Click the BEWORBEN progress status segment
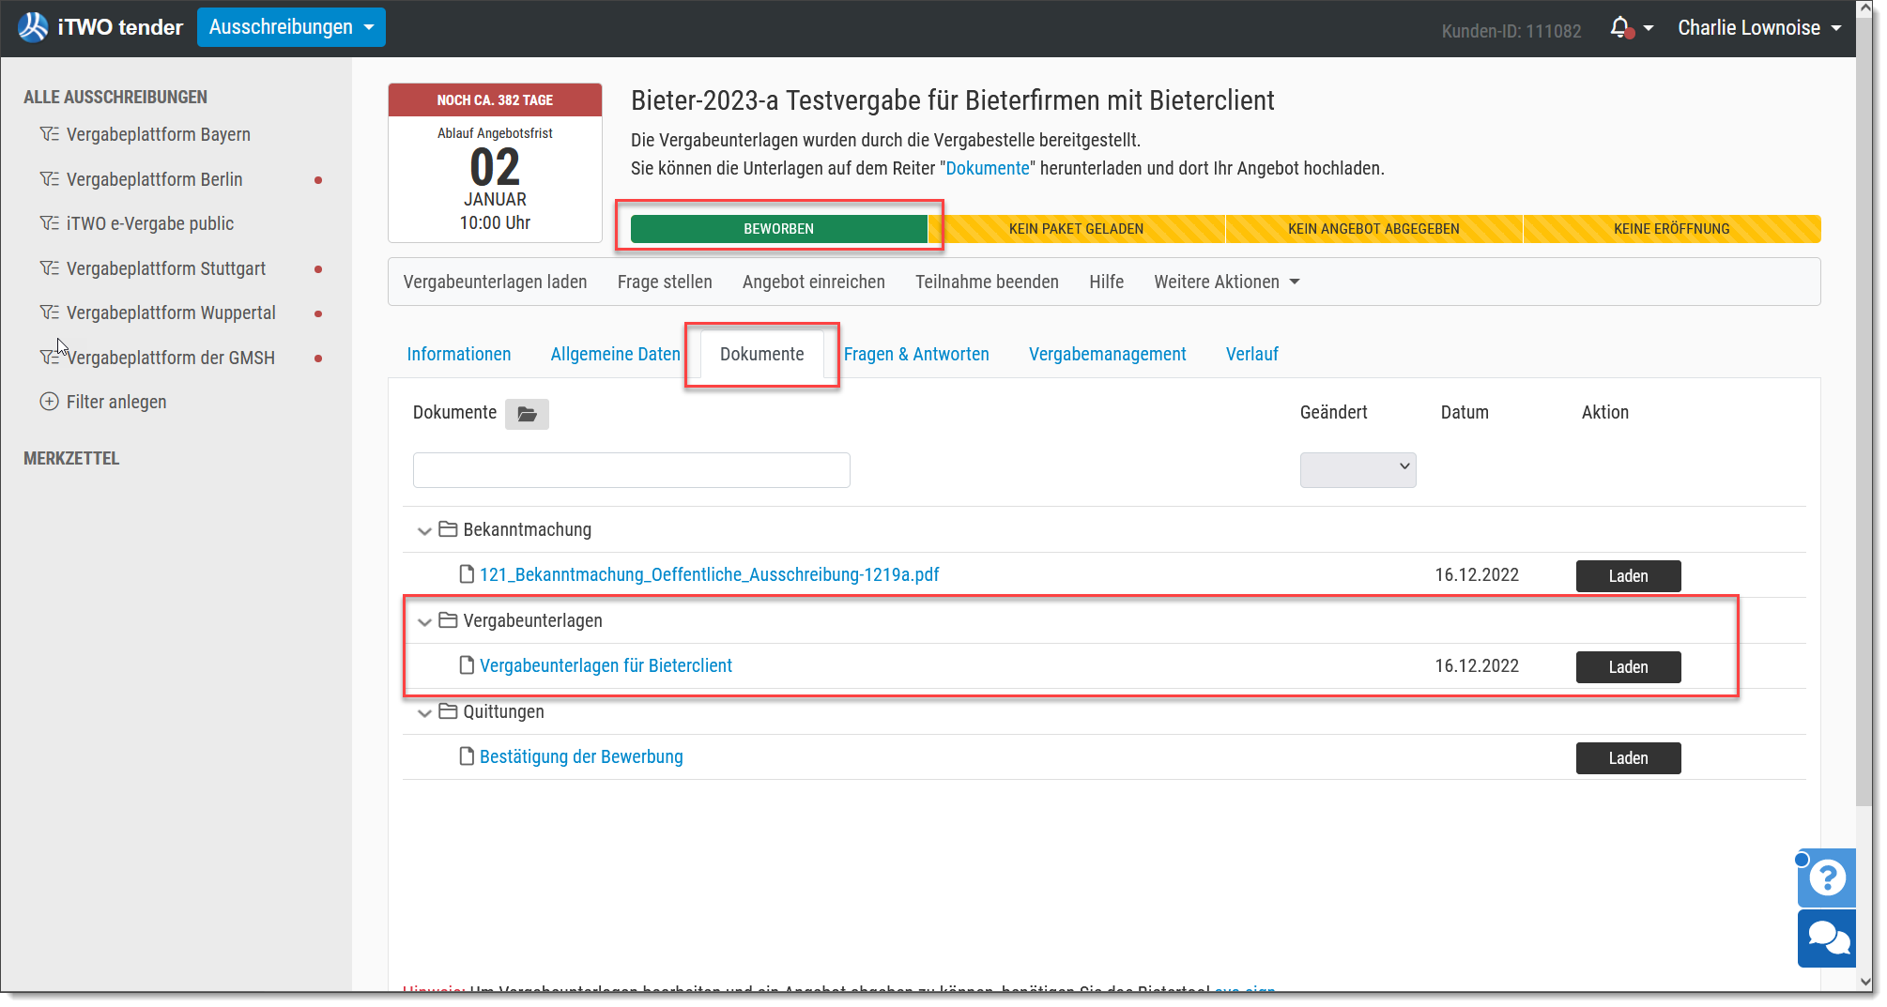 pyautogui.click(x=779, y=229)
